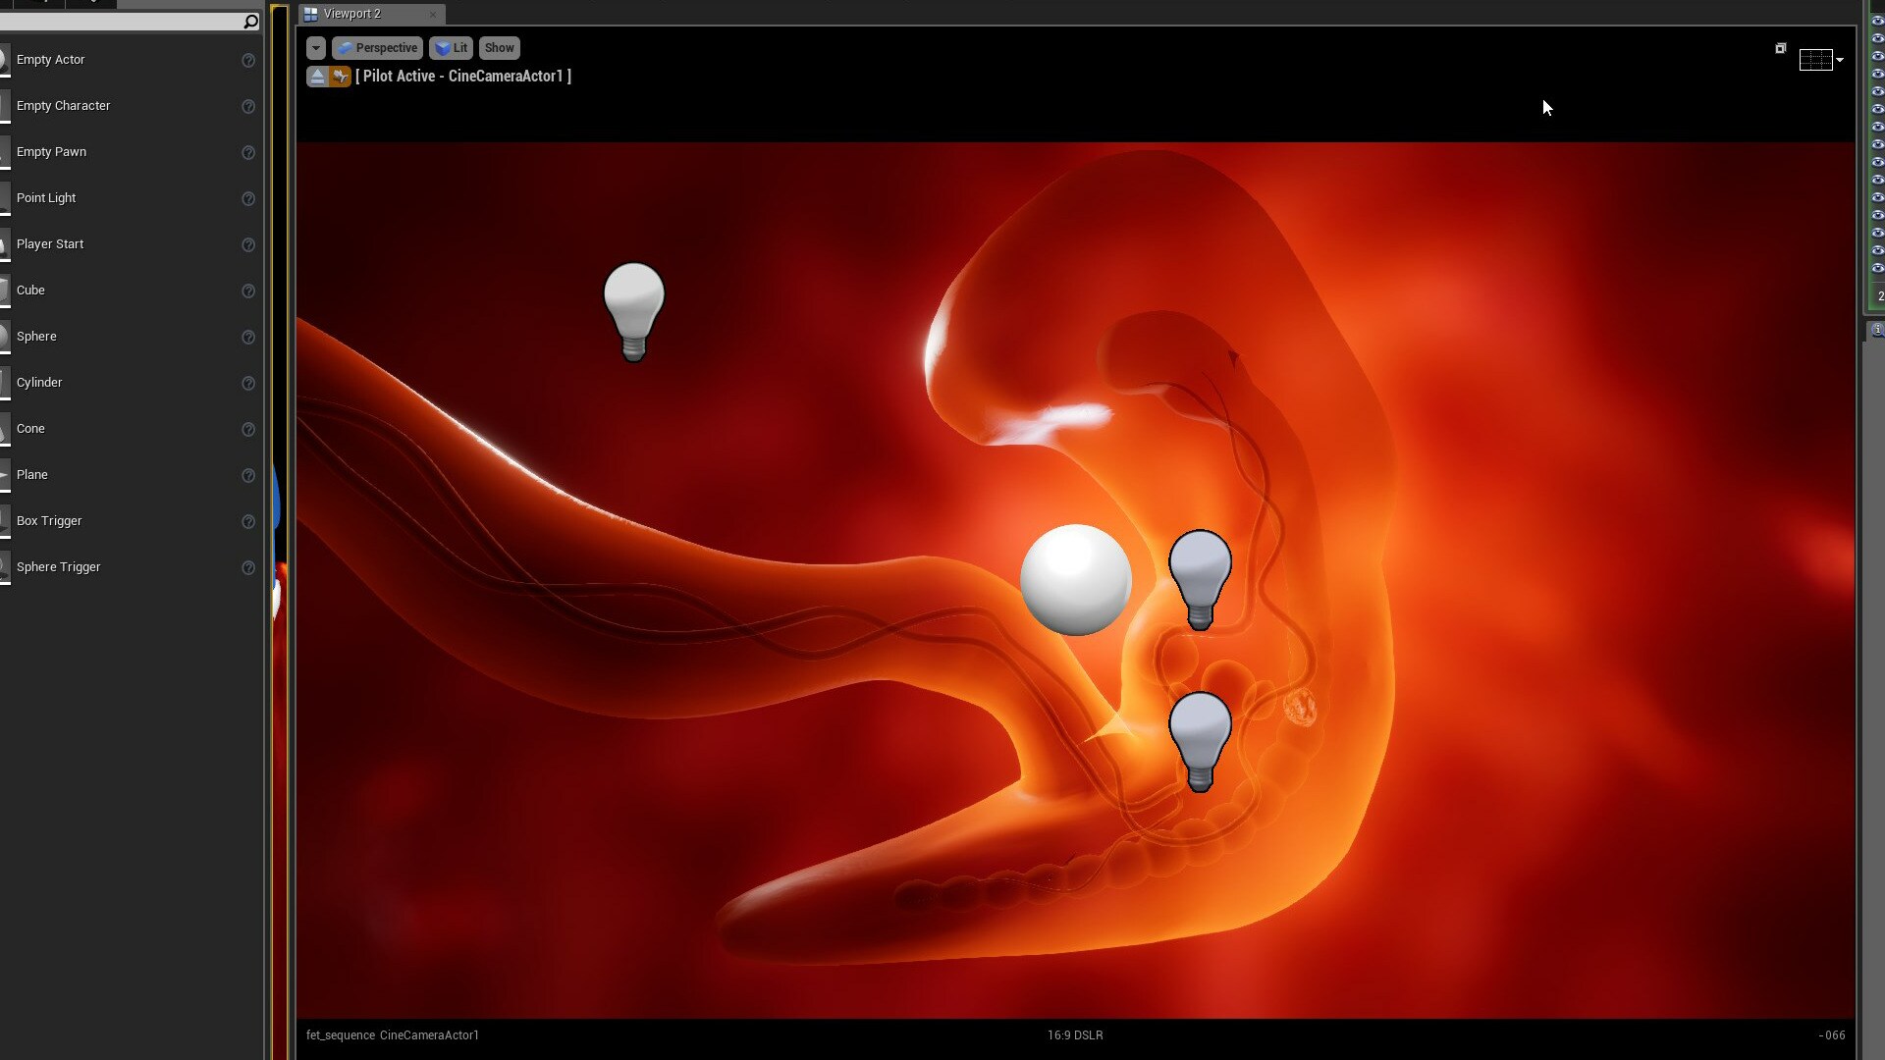Select the bottom light bulb icon in viewport
1885x1060 pixels.
(x=1200, y=740)
